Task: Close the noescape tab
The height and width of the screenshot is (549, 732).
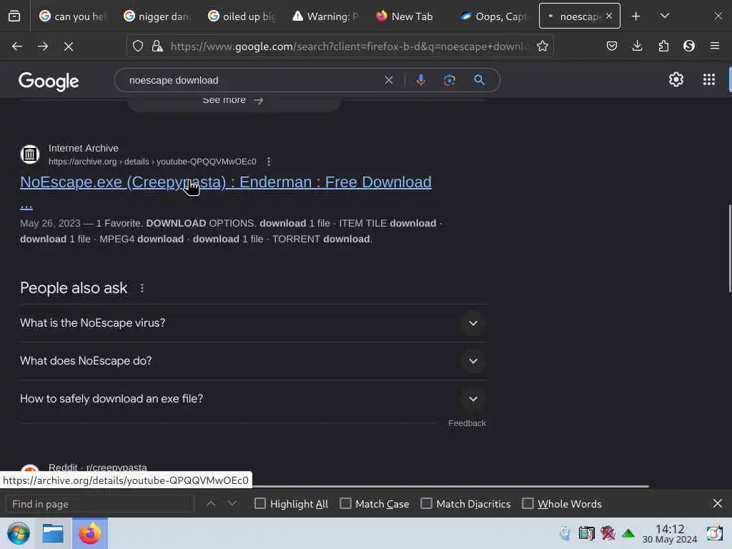Action: pos(609,16)
